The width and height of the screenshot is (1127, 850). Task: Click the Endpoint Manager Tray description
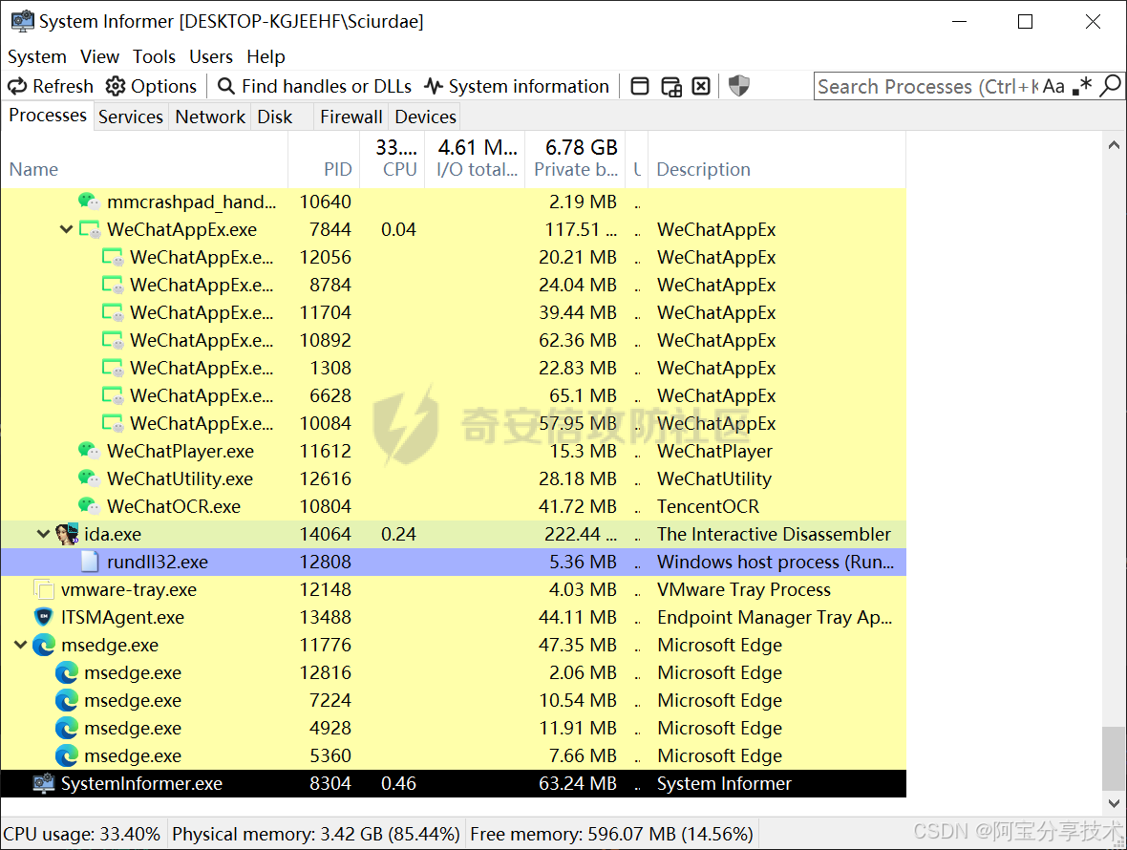775,617
